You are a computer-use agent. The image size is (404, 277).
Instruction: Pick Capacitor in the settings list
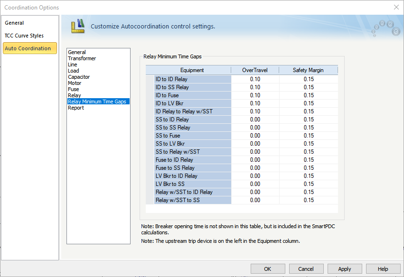pos(79,77)
